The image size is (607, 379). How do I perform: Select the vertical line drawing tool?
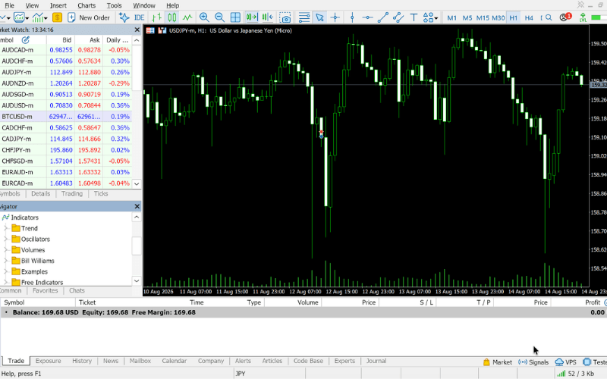click(x=352, y=17)
